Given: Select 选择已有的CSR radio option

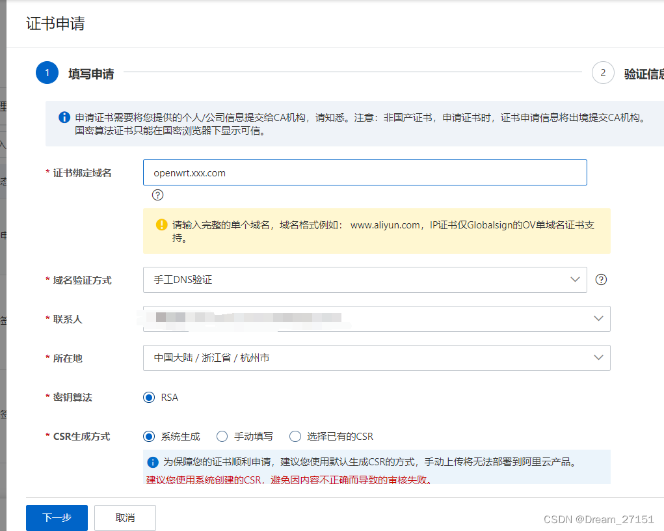Looking at the screenshot, I should pyautogui.click(x=295, y=437).
